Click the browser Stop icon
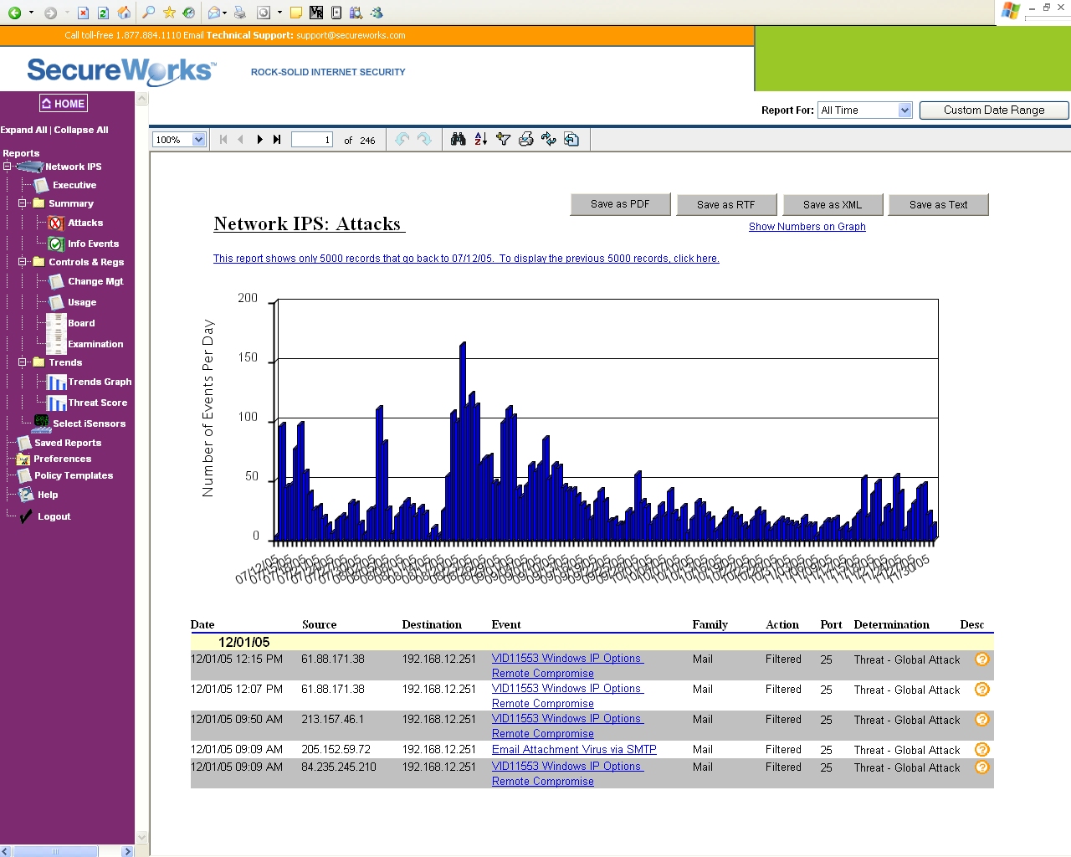 click(x=83, y=13)
